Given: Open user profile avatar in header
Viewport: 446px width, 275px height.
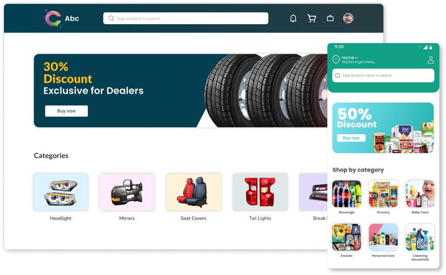Looking at the screenshot, I should point(348,18).
